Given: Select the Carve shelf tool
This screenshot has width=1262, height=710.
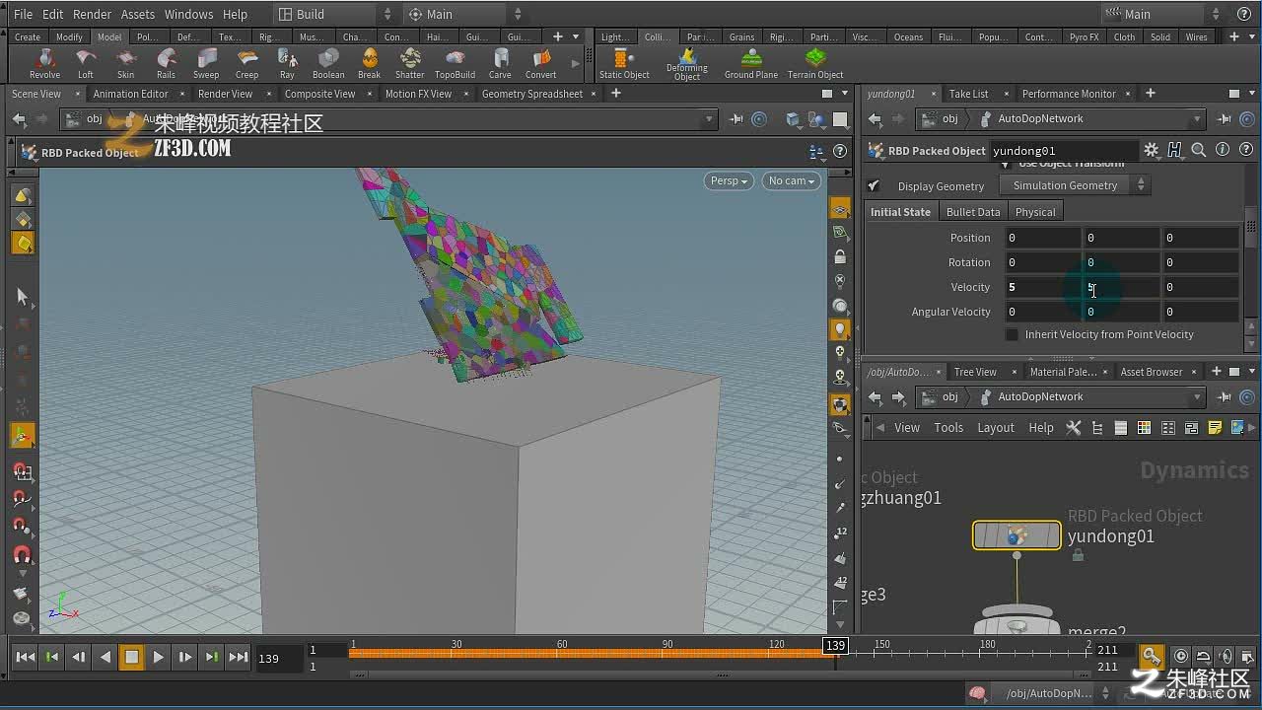Looking at the screenshot, I should click(500, 63).
